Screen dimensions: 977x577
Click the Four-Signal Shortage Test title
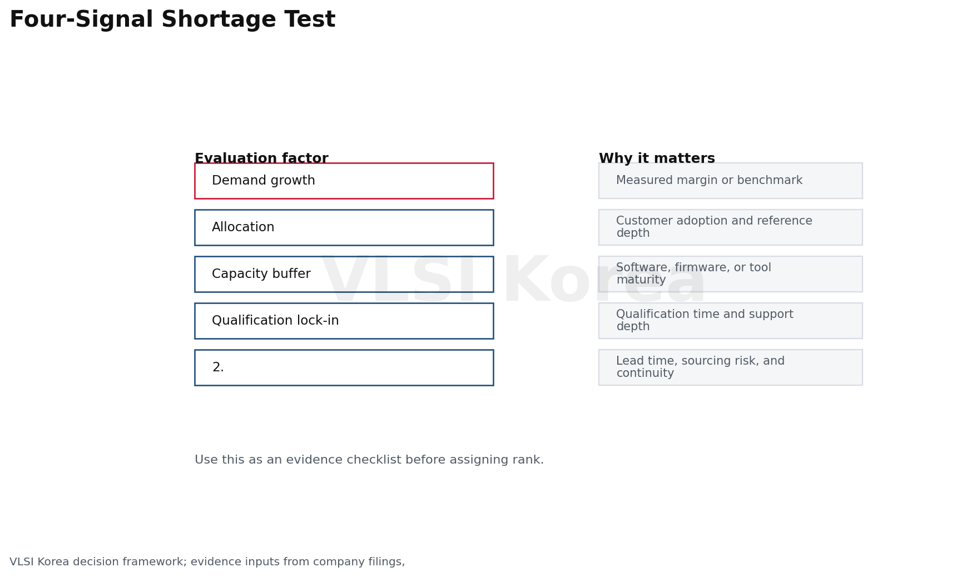[172, 20]
